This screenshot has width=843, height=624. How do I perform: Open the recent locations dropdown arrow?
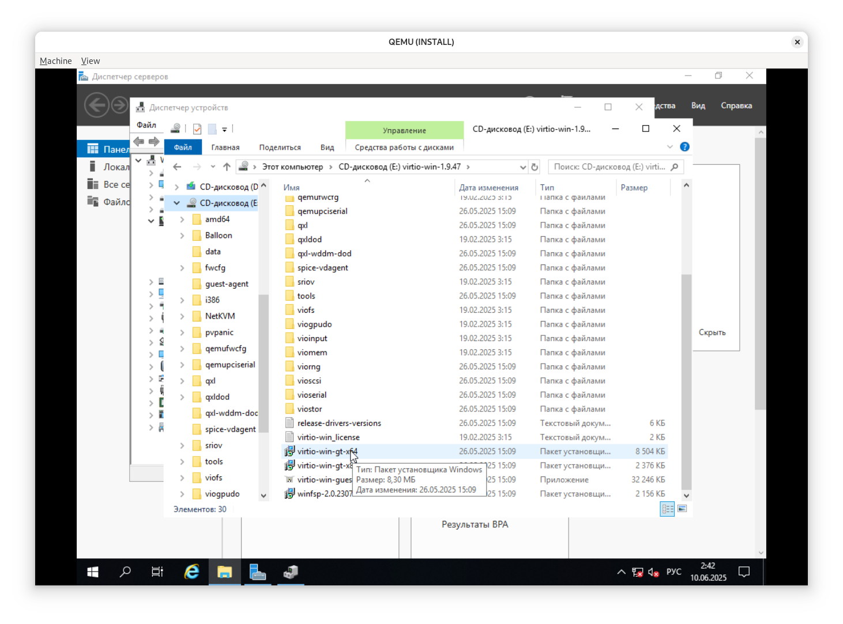213,167
